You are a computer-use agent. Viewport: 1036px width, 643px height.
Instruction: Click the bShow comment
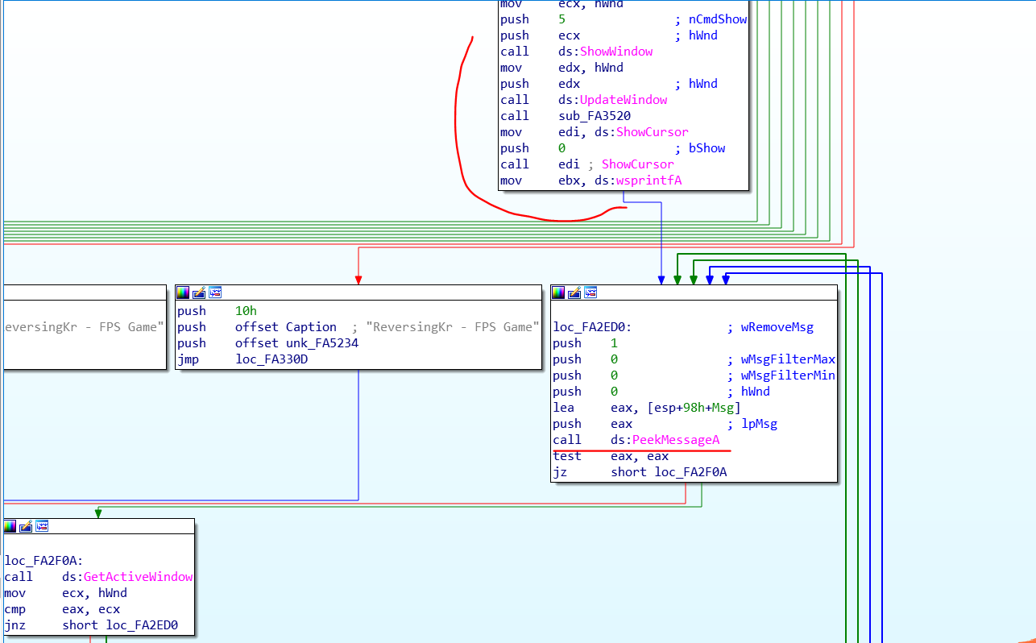(700, 148)
